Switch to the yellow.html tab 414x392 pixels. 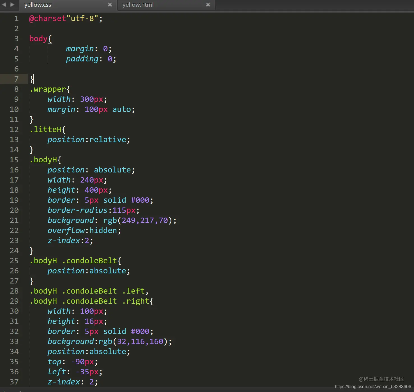(x=138, y=5)
